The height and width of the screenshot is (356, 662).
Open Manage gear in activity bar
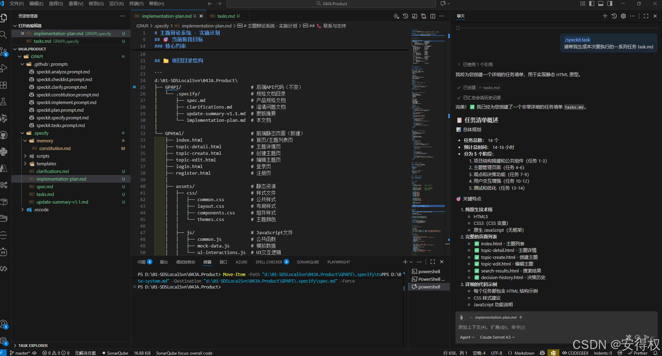pyautogui.click(x=4, y=341)
